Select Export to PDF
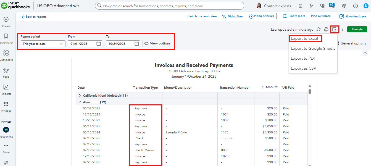371x166 pixels. click(303, 58)
